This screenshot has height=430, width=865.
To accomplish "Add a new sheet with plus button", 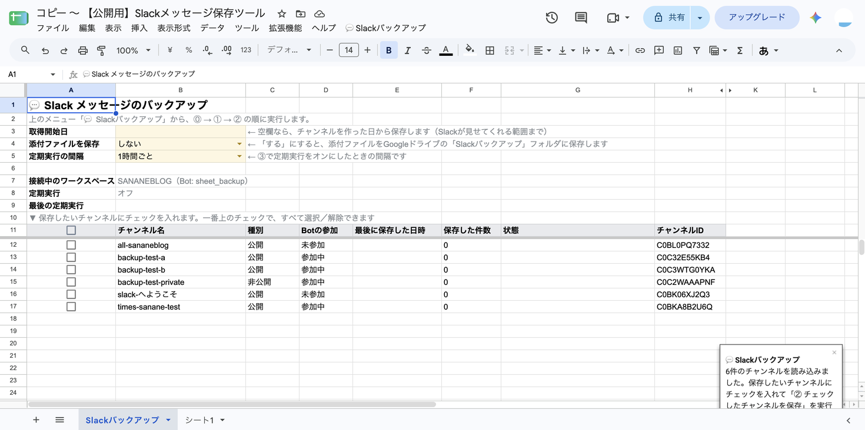I will pyautogui.click(x=36, y=420).
